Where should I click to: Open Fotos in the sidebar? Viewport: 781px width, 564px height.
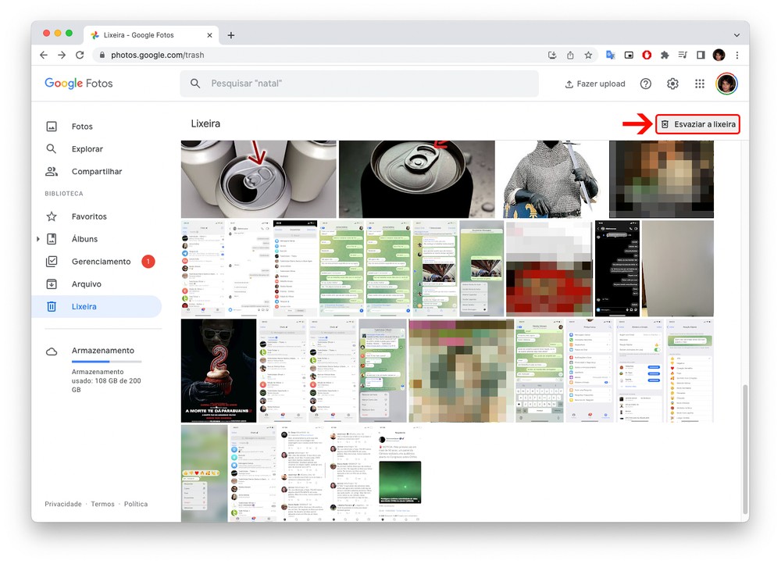tap(82, 127)
